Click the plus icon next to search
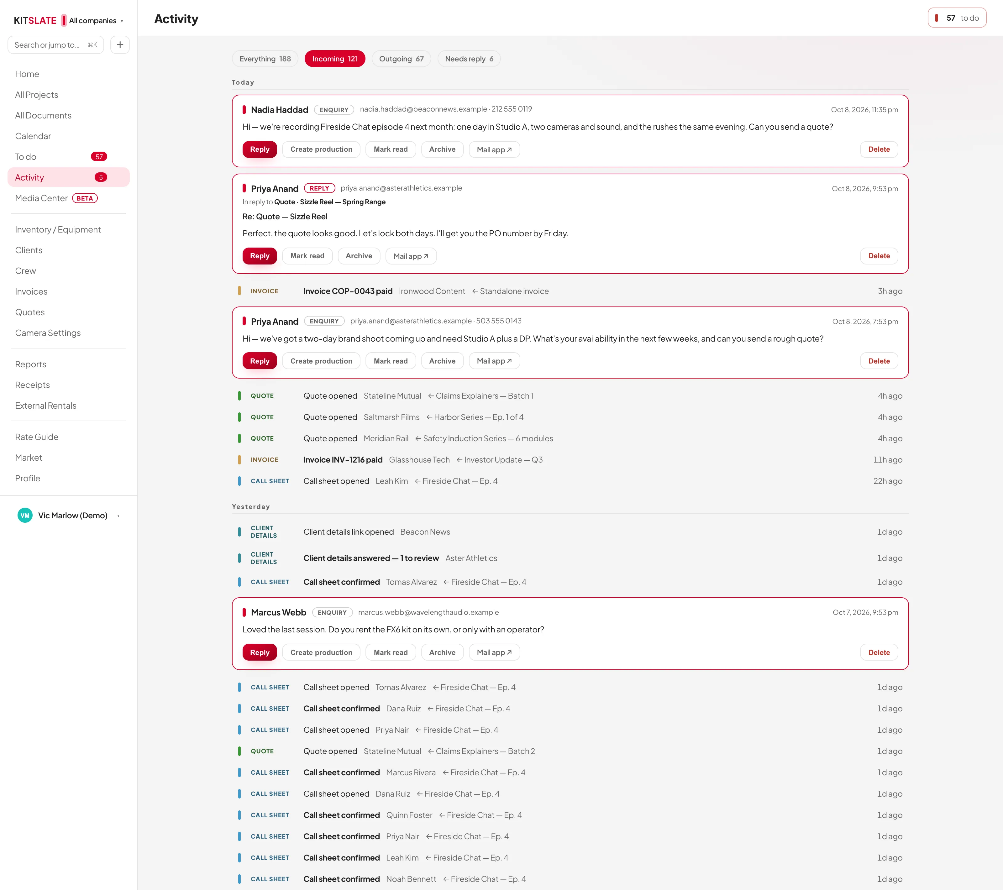 click(120, 45)
